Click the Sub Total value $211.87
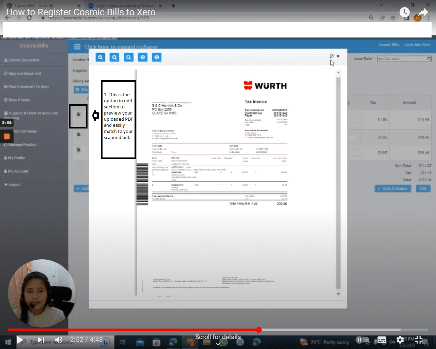This screenshot has width=436, height=349. coord(425,166)
